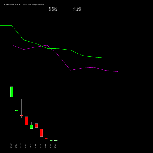Select the flat green candle on 28 Jul

coord(56,140)
